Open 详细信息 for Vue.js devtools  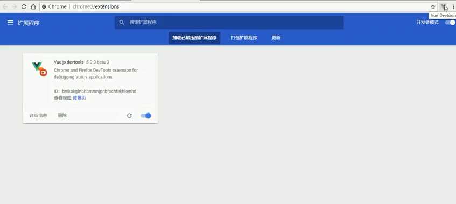pyautogui.click(x=38, y=115)
